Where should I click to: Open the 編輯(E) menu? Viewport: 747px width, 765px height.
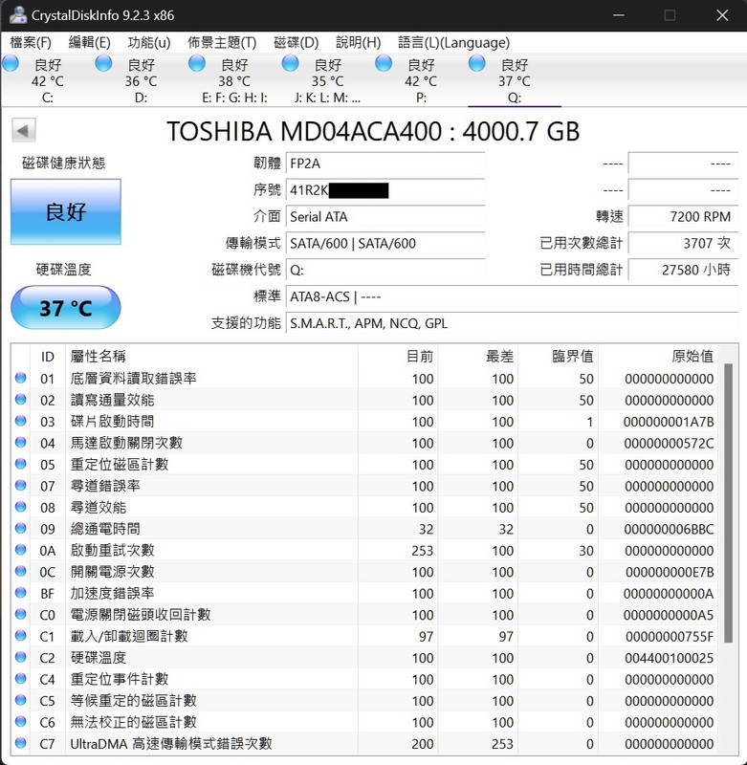89,43
